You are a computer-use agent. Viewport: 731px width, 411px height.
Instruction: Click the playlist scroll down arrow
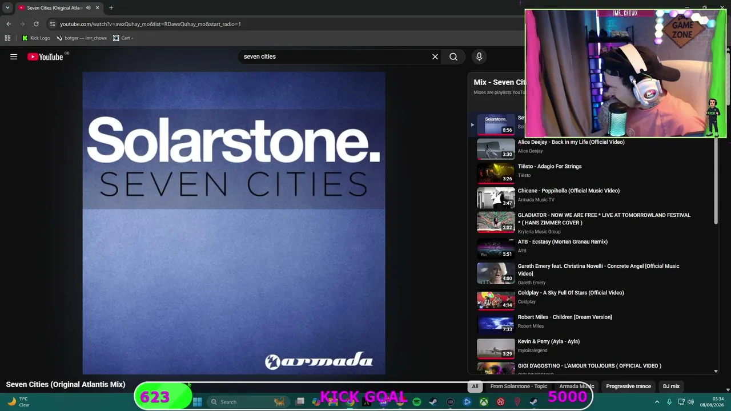716,372
